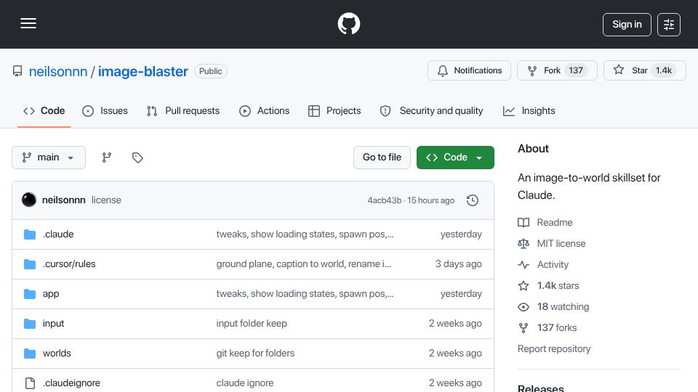The height and width of the screenshot is (392, 698).
Task: Click .claudeignore file icon
Action: point(30,383)
